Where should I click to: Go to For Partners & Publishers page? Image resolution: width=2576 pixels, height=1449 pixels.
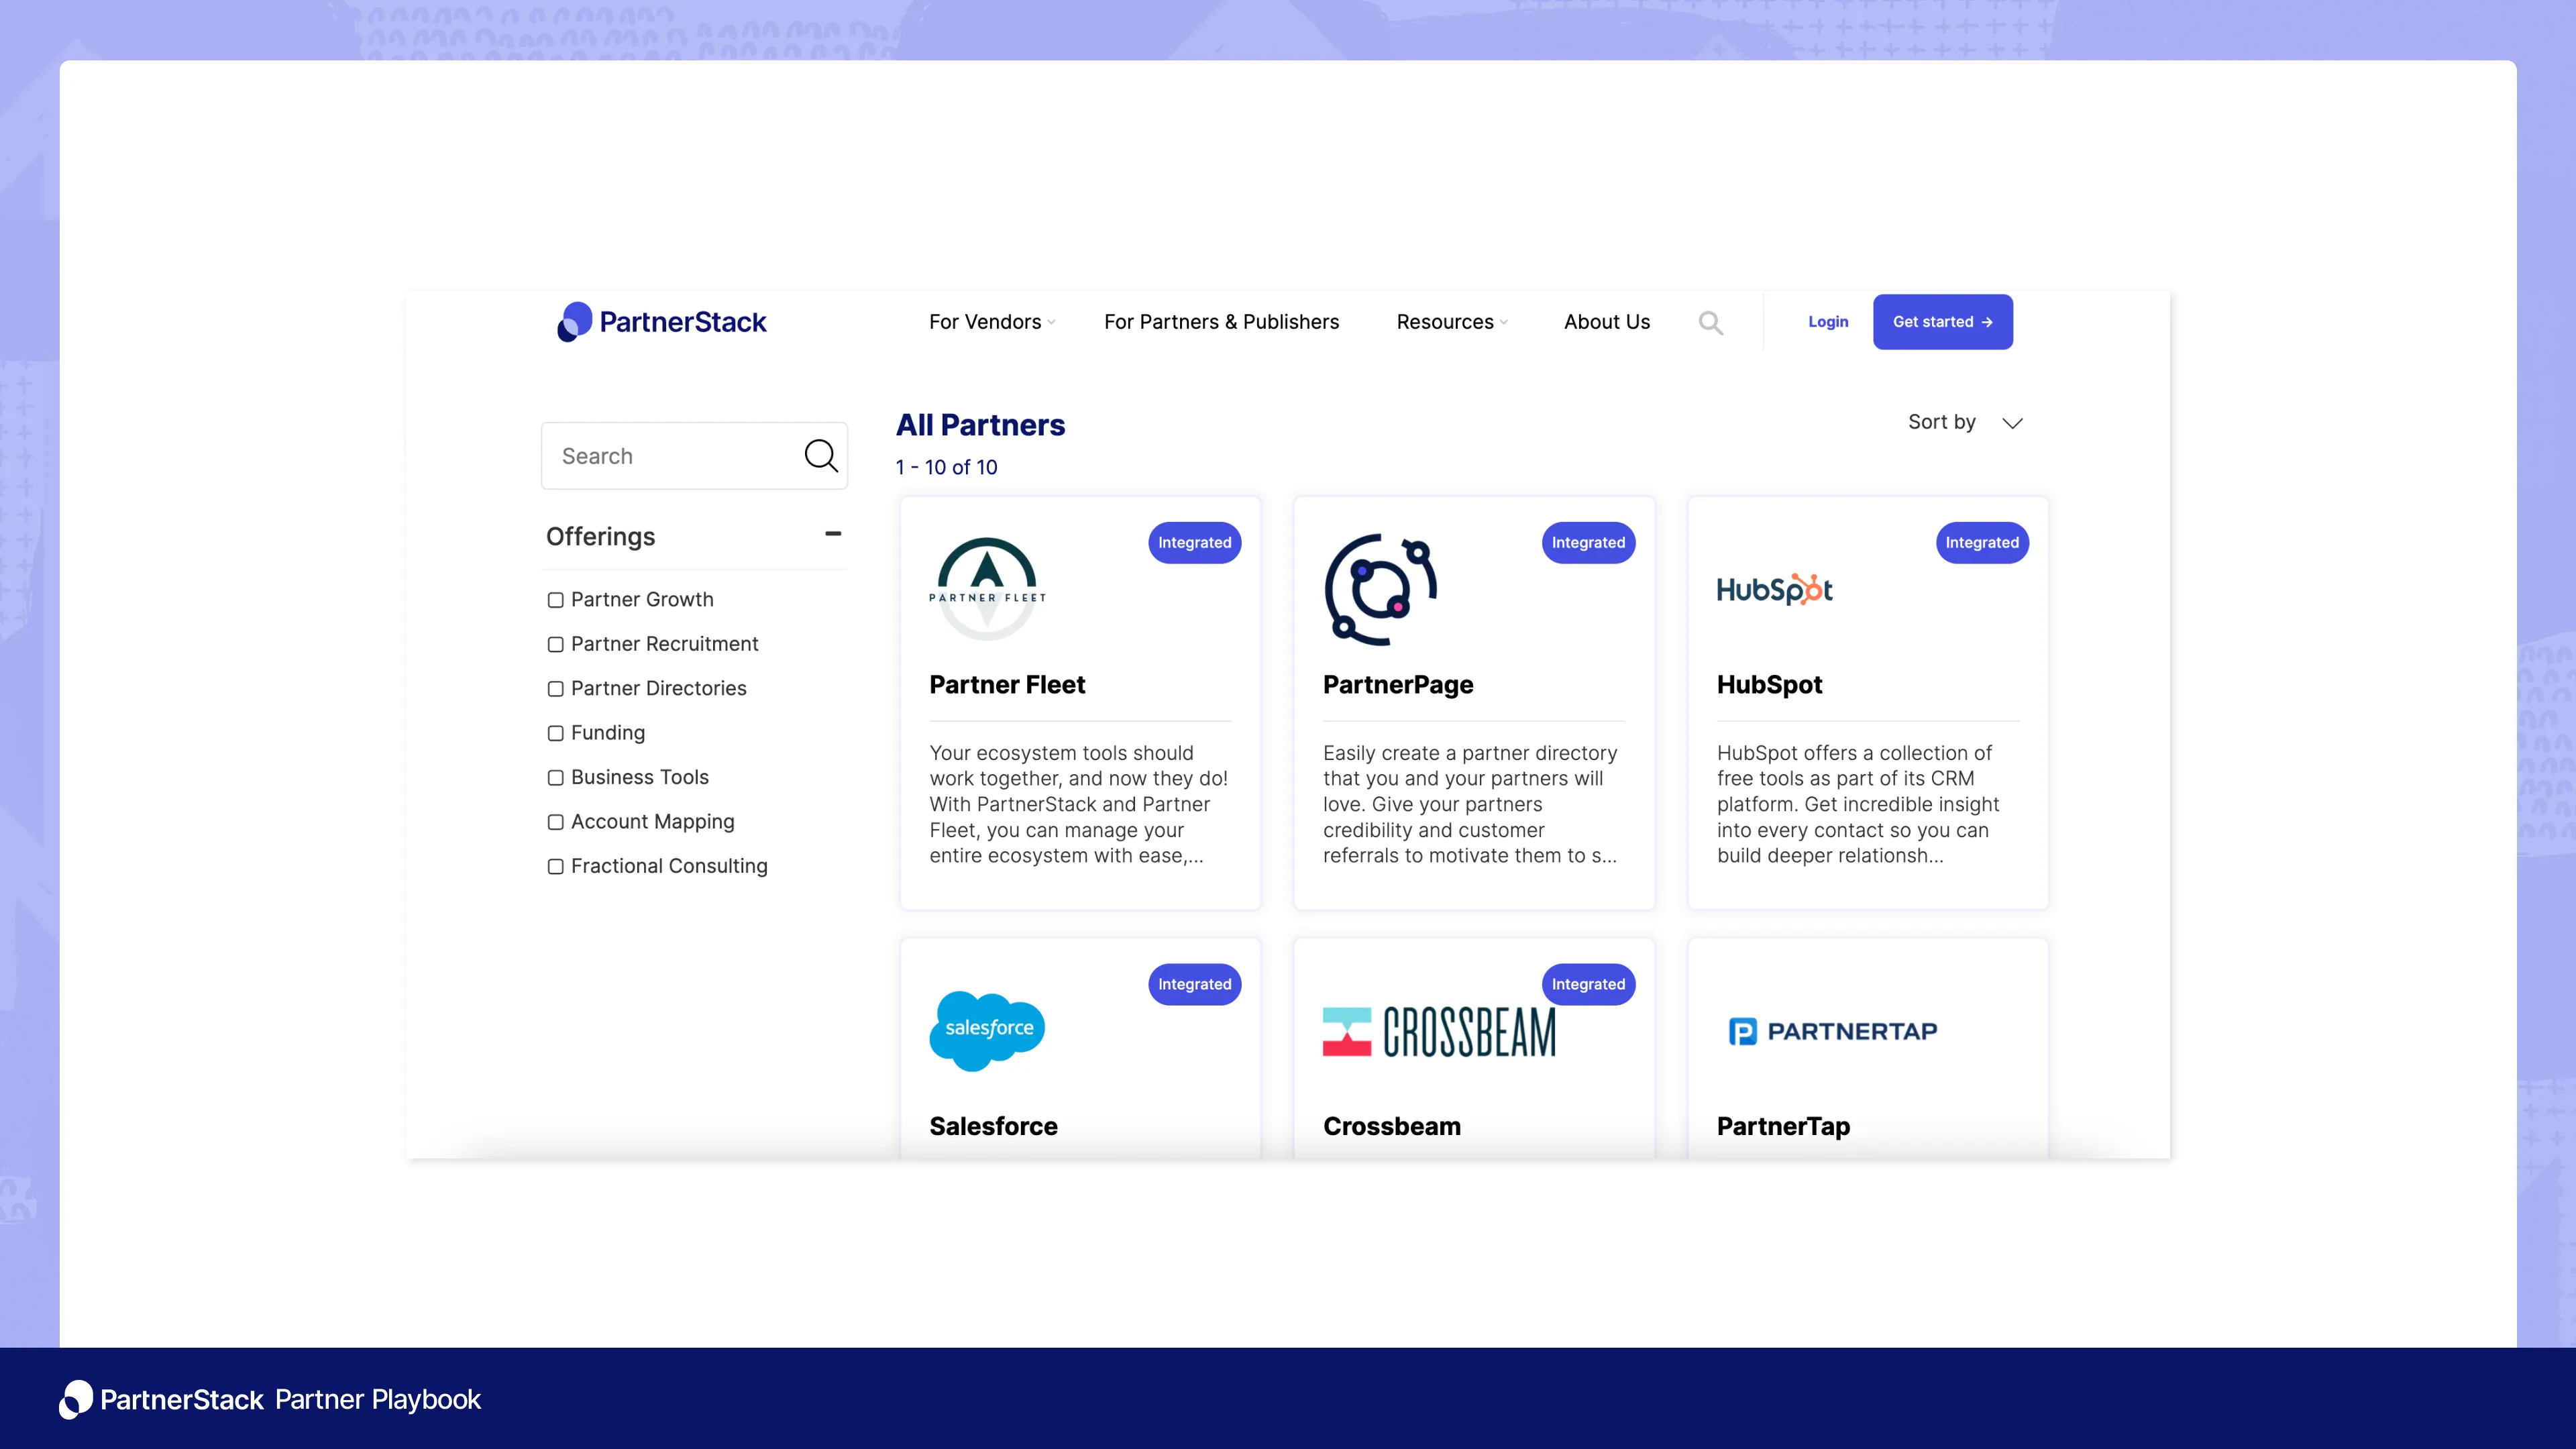pos(1221,322)
